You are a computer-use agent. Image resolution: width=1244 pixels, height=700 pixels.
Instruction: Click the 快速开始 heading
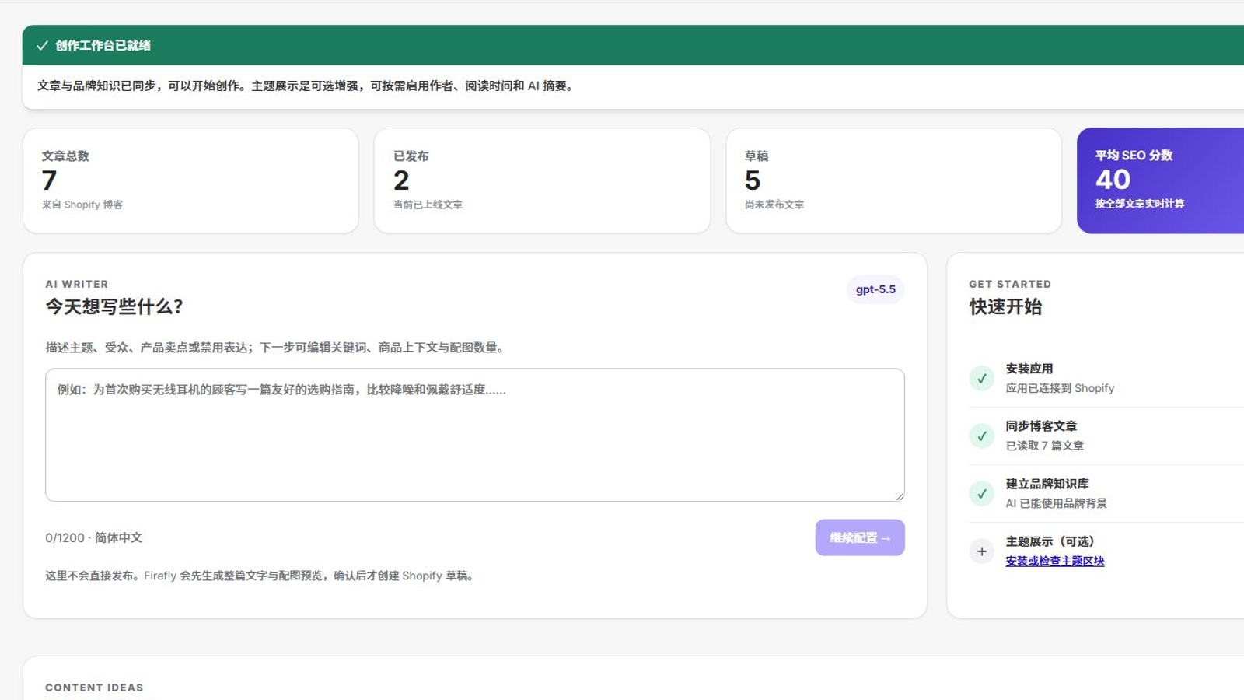click(1005, 306)
